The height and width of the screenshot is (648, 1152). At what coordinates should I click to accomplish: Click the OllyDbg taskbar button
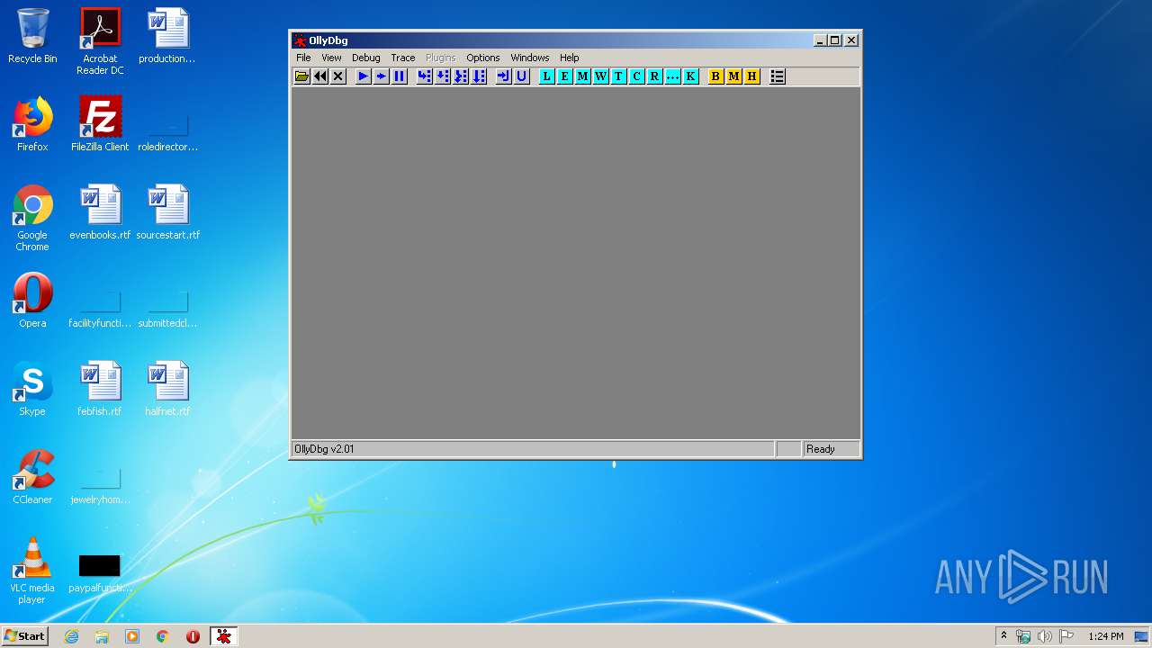point(223,636)
